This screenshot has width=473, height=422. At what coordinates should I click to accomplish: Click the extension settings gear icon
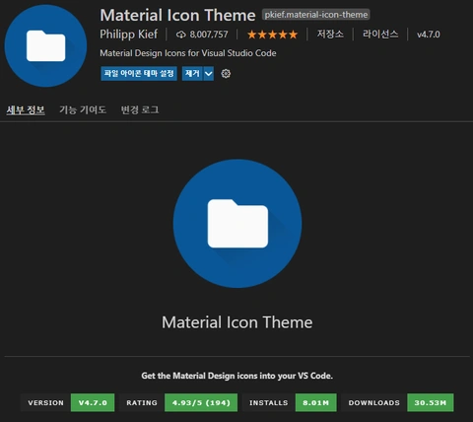coord(226,74)
